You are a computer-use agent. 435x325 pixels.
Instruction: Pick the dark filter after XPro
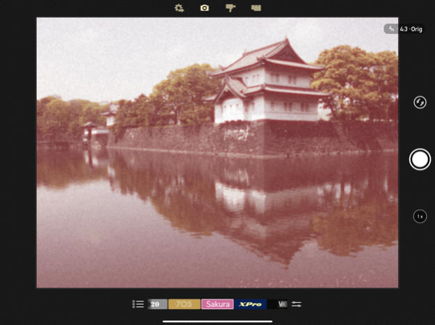tap(278, 304)
